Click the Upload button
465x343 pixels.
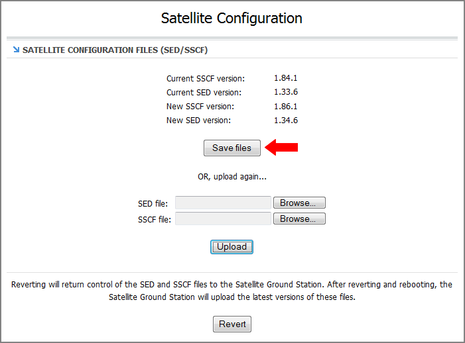click(232, 247)
